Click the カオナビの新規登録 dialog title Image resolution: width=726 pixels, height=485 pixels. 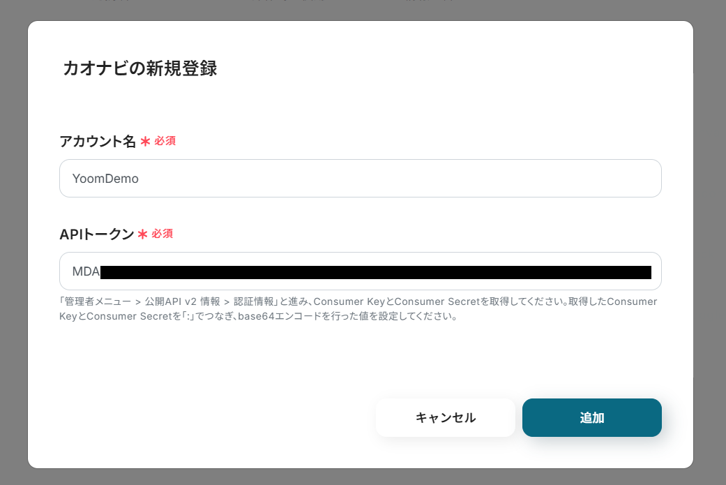(139, 68)
